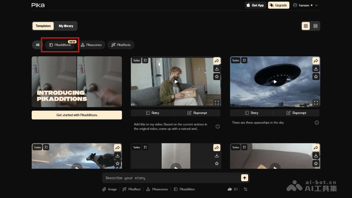This screenshot has height=198, width=352.
Task: Play the UFO spaceship video
Action: [275, 82]
